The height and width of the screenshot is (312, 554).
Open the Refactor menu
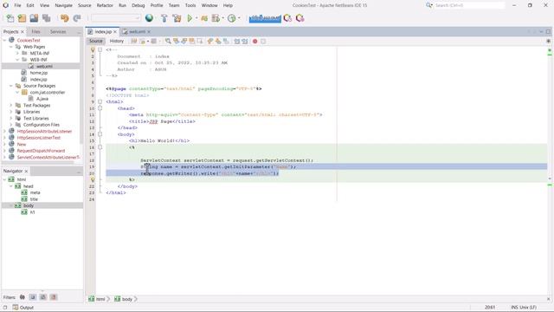(x=105, y=5)
